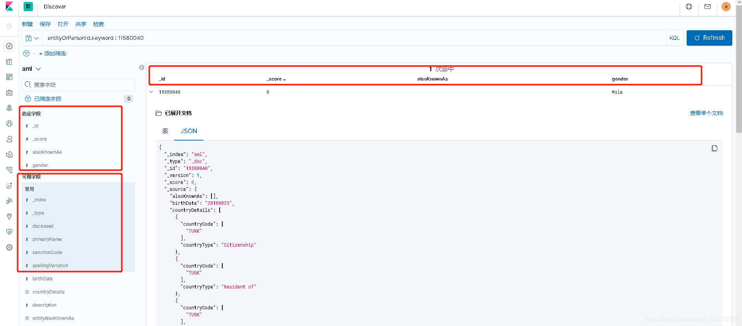742x326 pixels.
Task: Select the description field
Action: (x=44, y=305)
